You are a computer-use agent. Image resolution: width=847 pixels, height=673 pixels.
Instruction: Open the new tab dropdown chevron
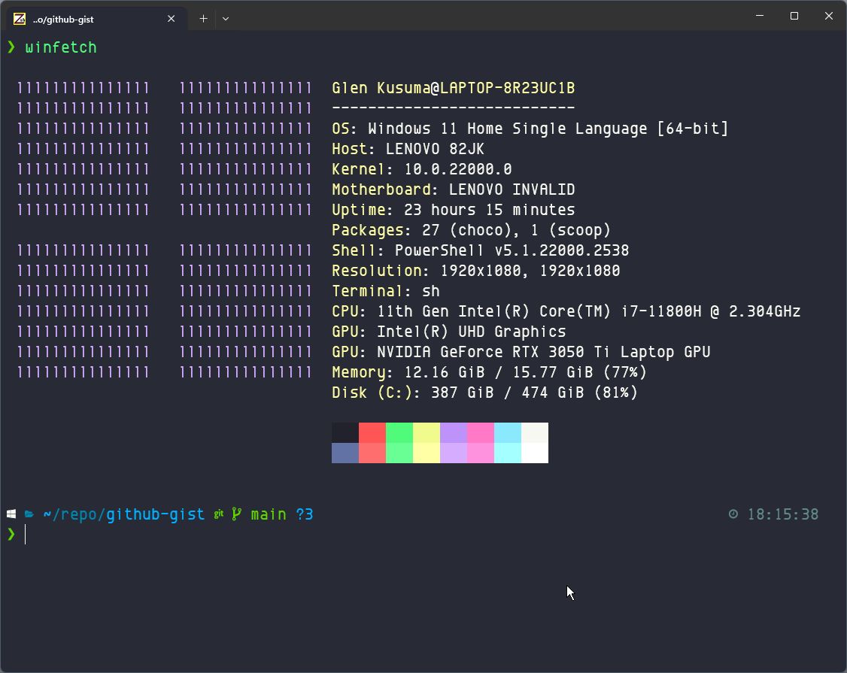point(226,18)
